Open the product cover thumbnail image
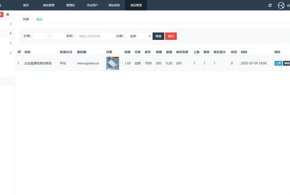 (112, 63)
